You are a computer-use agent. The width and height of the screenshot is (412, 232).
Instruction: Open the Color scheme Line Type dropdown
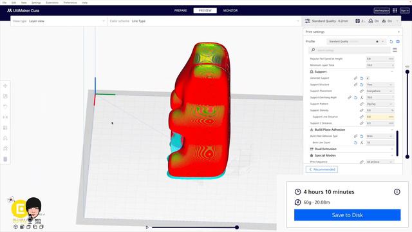click(x=205, y=21)
